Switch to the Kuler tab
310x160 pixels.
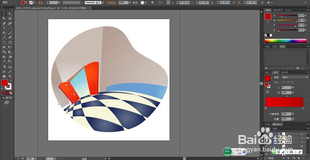tap(288, 10)
